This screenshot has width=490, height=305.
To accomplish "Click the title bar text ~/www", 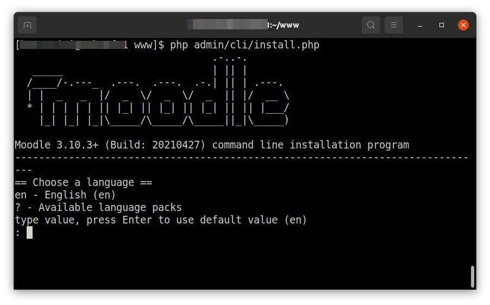I will point(285,25).
